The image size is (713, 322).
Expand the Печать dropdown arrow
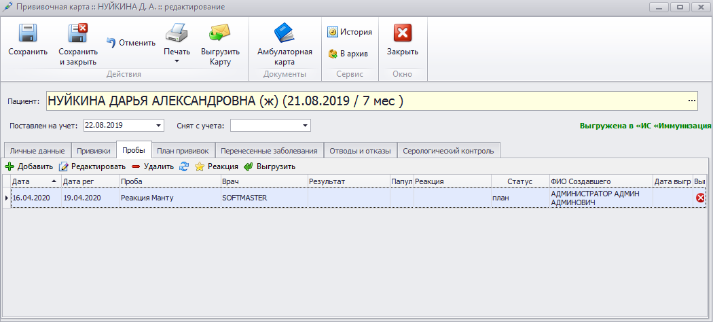click(x=177, y=62)
